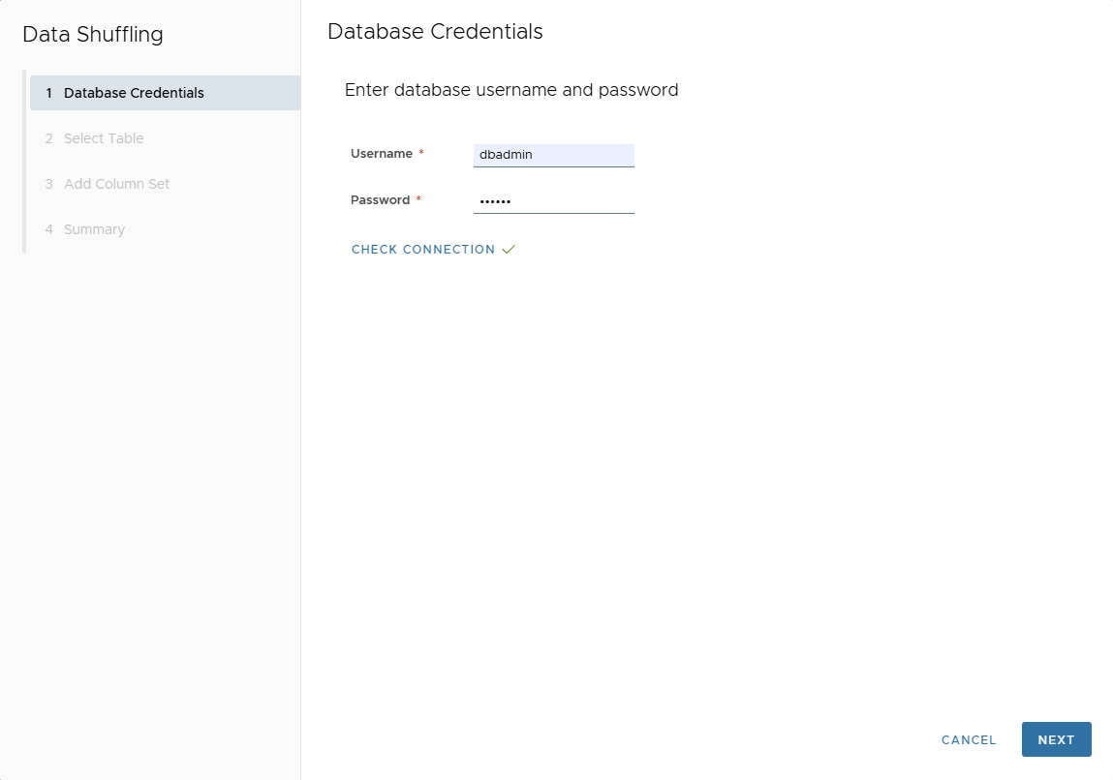Run the Check Connection test

pyautogui.click(x=423, y=250)
